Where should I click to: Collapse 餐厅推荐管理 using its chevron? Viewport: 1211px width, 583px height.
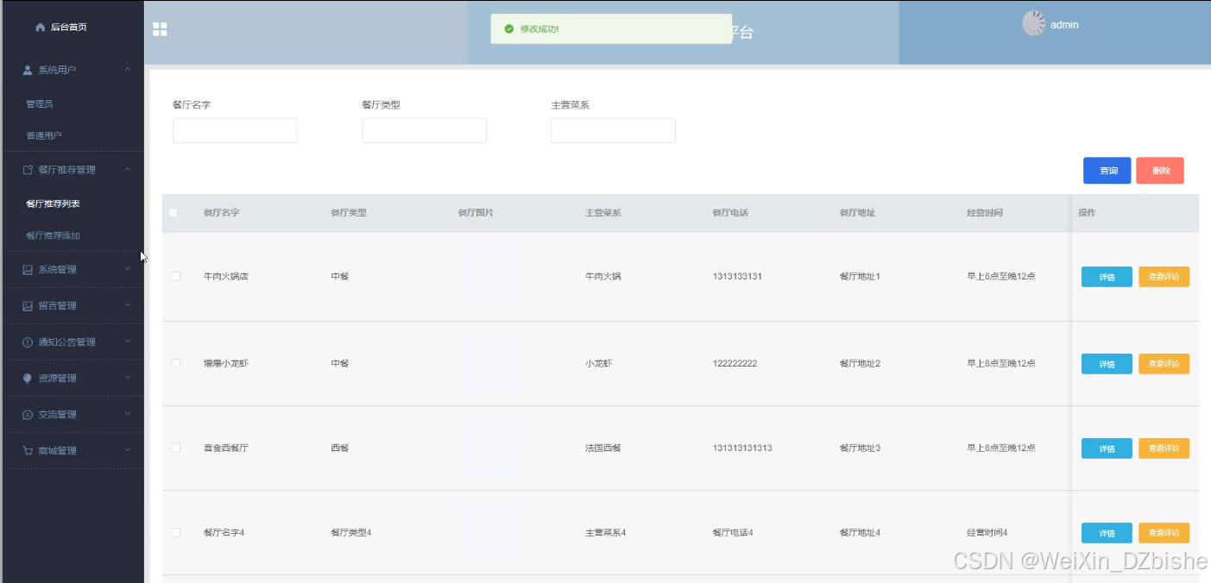[128, 169]
